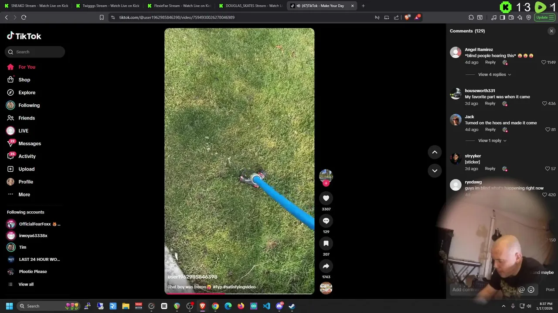Open houseworth331's profile avatar
The height and width of the screenshot is (313, 558).
pos(456,93)
